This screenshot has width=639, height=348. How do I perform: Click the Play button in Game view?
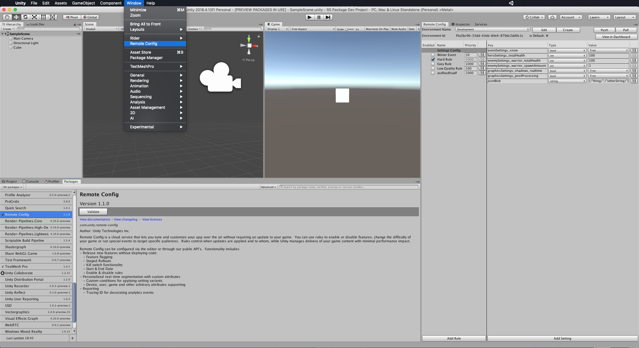point(309,17)
